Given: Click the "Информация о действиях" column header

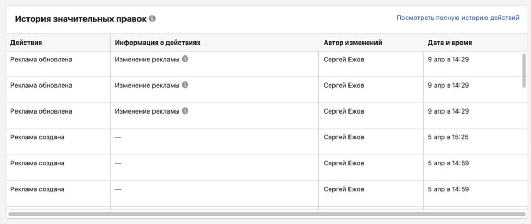Looking at the screenshot, I should point(158,43).
